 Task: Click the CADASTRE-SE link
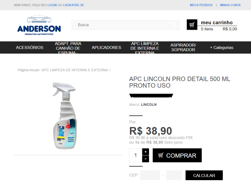73,5
